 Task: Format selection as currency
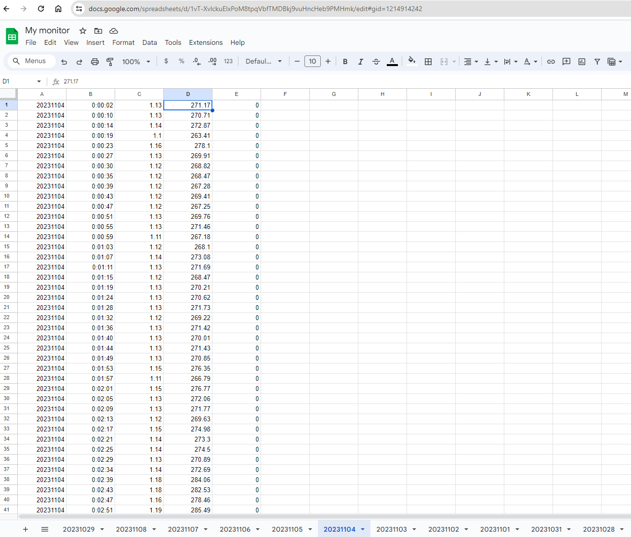[166, 61]
